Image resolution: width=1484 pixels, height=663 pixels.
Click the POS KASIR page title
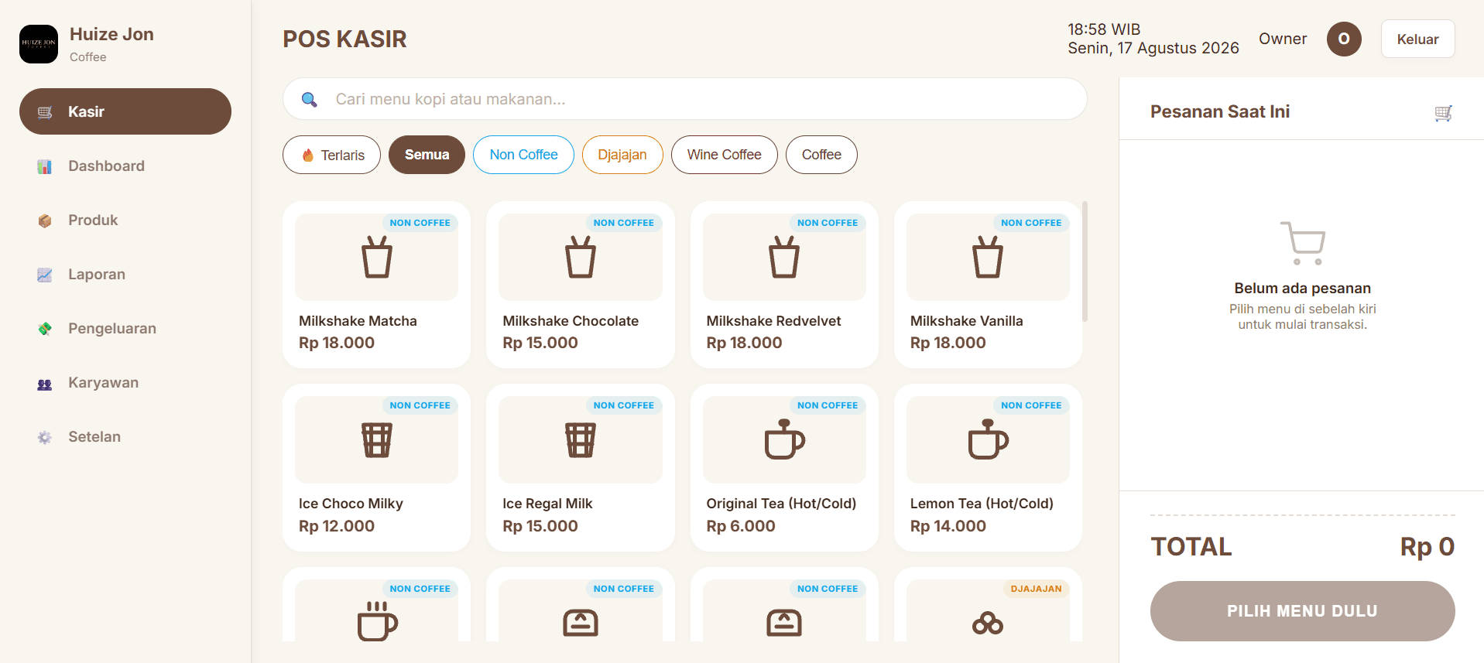click(x=344, y=39)
